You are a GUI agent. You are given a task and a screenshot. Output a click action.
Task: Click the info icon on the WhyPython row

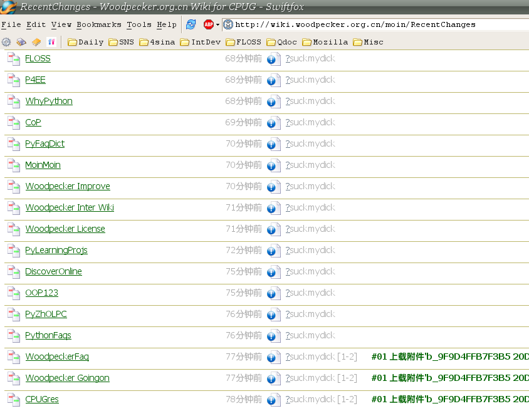(x=273, y=101)
